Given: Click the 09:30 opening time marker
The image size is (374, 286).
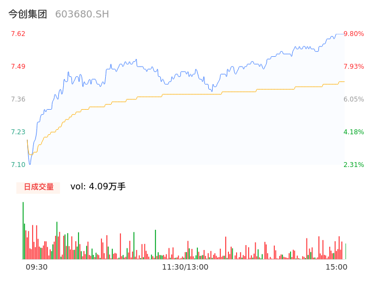Looking at the screenshot, I should click(x=37, y=267).
